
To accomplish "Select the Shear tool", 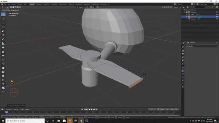I will 3,88.
